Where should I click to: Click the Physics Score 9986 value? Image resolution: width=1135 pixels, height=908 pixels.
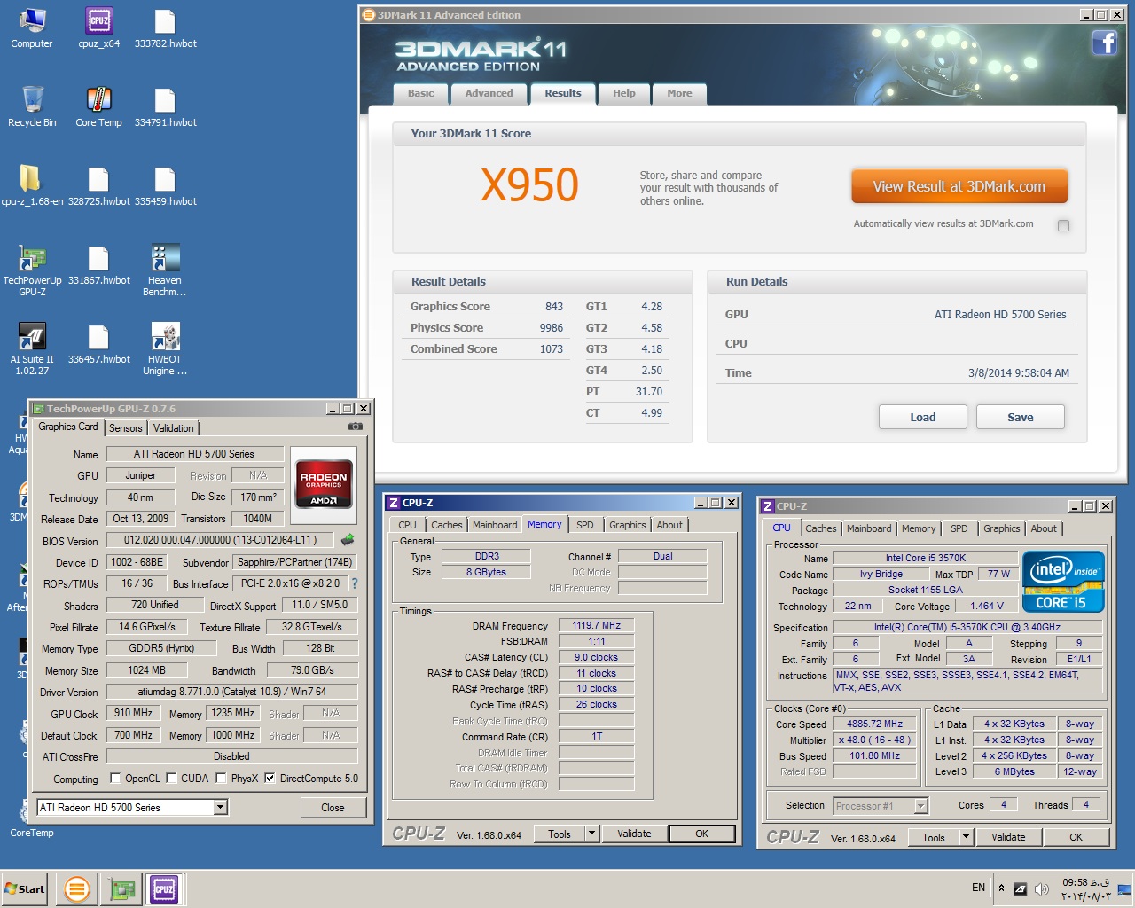pos(552,328)
